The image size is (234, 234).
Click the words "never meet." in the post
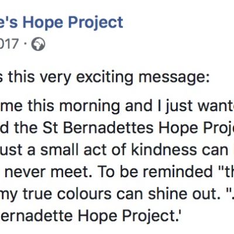click(x=48, y=172)
